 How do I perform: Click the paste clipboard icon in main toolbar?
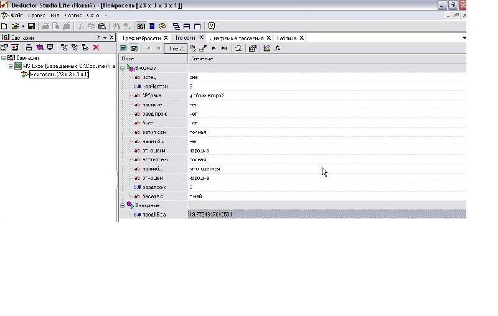[102, 26]
